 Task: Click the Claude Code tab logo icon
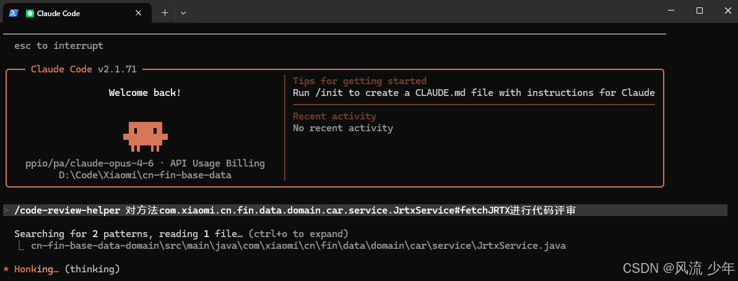pyautogui.click(x=30, y=14)
